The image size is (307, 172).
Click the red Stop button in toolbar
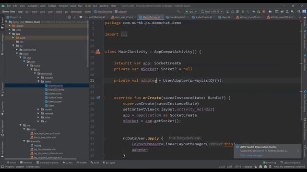[x=264, y=11]
